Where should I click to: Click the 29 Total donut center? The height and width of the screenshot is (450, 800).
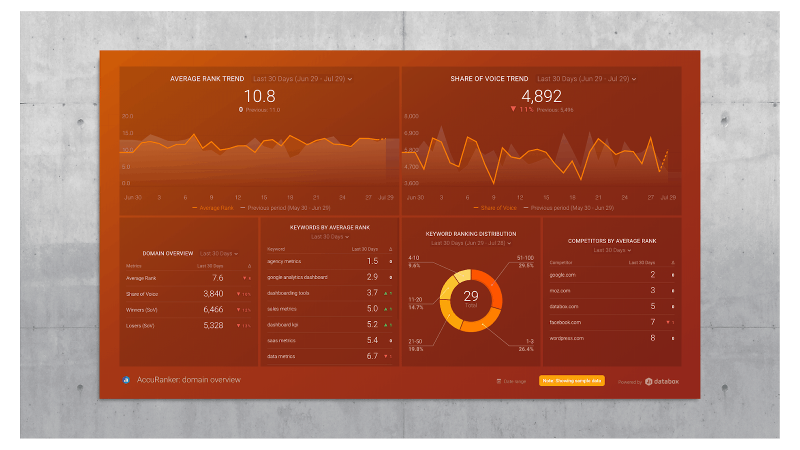[x=471, y=298]
